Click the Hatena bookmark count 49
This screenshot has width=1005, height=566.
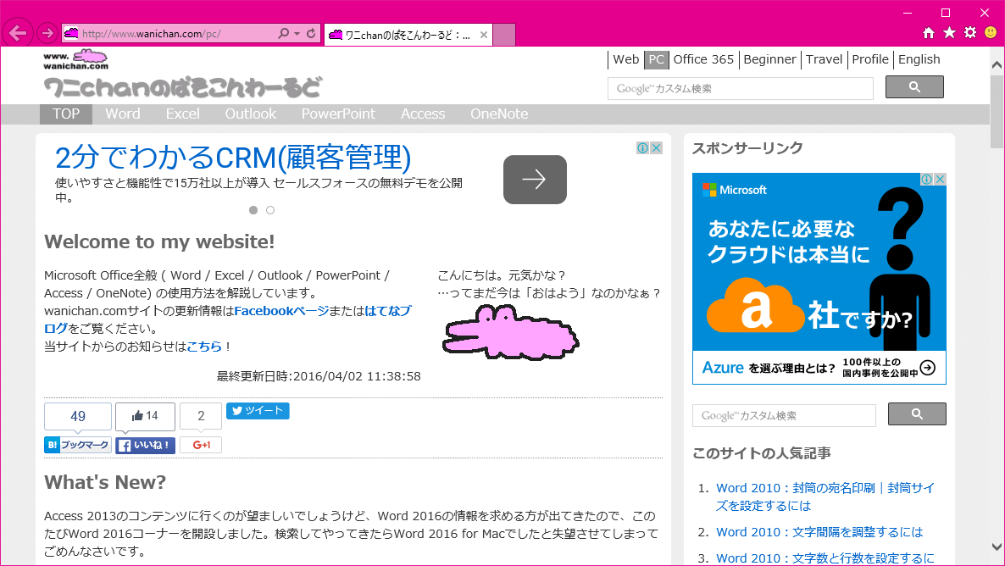point(78,416)
